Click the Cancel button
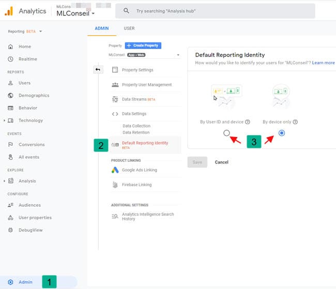This screenshot has width=336, height=289. 222,162
